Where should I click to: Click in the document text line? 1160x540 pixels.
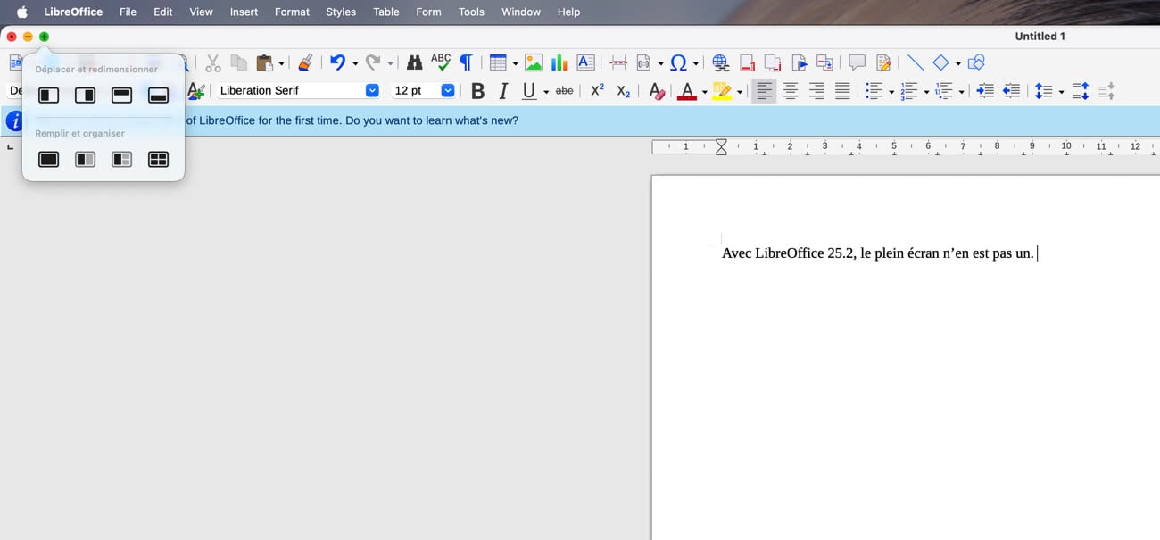click(x=877, y=253)
